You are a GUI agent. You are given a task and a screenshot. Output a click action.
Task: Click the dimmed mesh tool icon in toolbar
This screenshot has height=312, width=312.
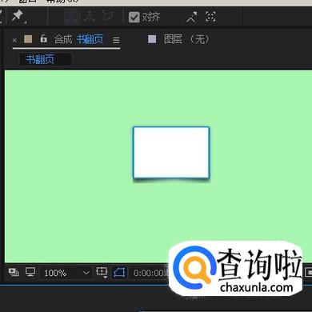tap(72, 17)
